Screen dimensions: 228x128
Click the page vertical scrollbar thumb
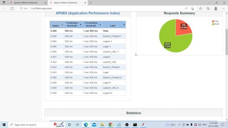point(227,42)
